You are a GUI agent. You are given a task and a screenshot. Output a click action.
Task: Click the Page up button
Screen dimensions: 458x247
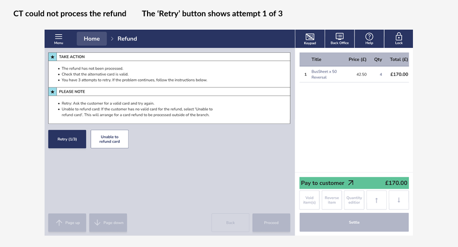(67, 222)
